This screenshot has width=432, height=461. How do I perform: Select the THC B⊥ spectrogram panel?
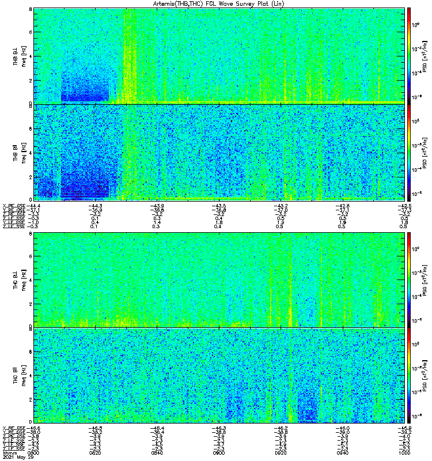[219, 279]
